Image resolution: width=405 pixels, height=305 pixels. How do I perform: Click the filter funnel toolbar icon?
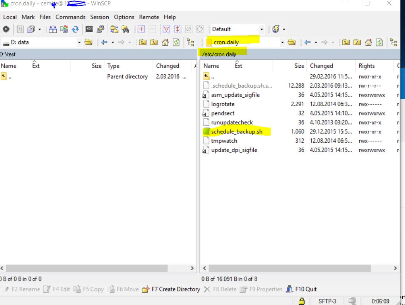pyautogui.click(x=166, y=29)
